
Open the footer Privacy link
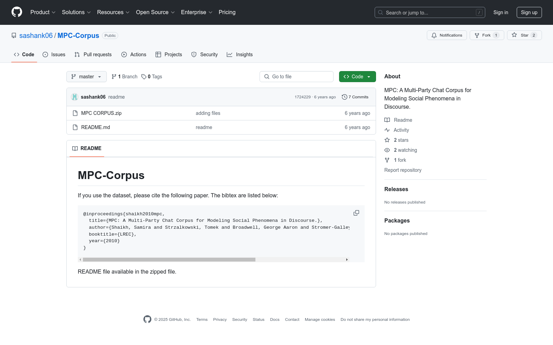220,319
